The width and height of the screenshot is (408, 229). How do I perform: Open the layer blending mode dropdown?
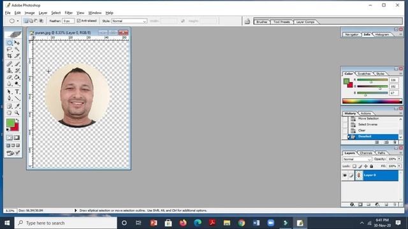[x=357, y=159]
